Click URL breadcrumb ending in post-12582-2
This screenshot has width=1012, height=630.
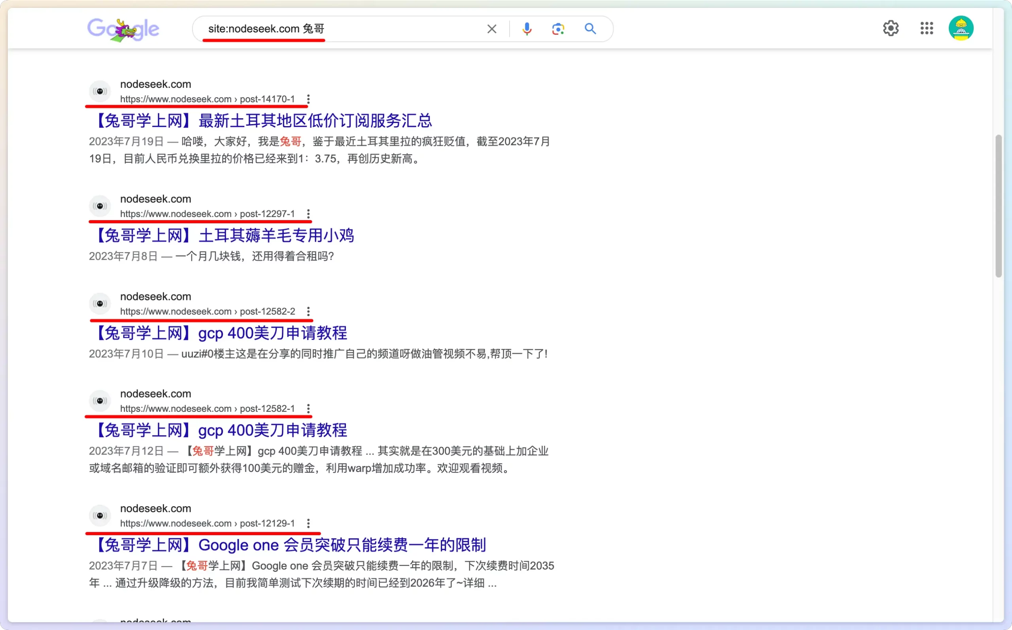[208, 311]
